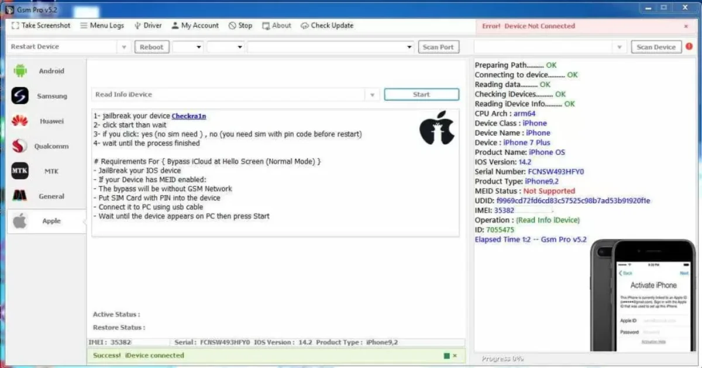Image resolution: width=702 pixels, height=368 pixels.
Task: Click the Reboot button
Action: click(152, 47)
